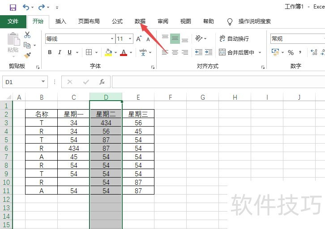Toggle Italic formatting
The image size is (325, 229).
point(60,52)
